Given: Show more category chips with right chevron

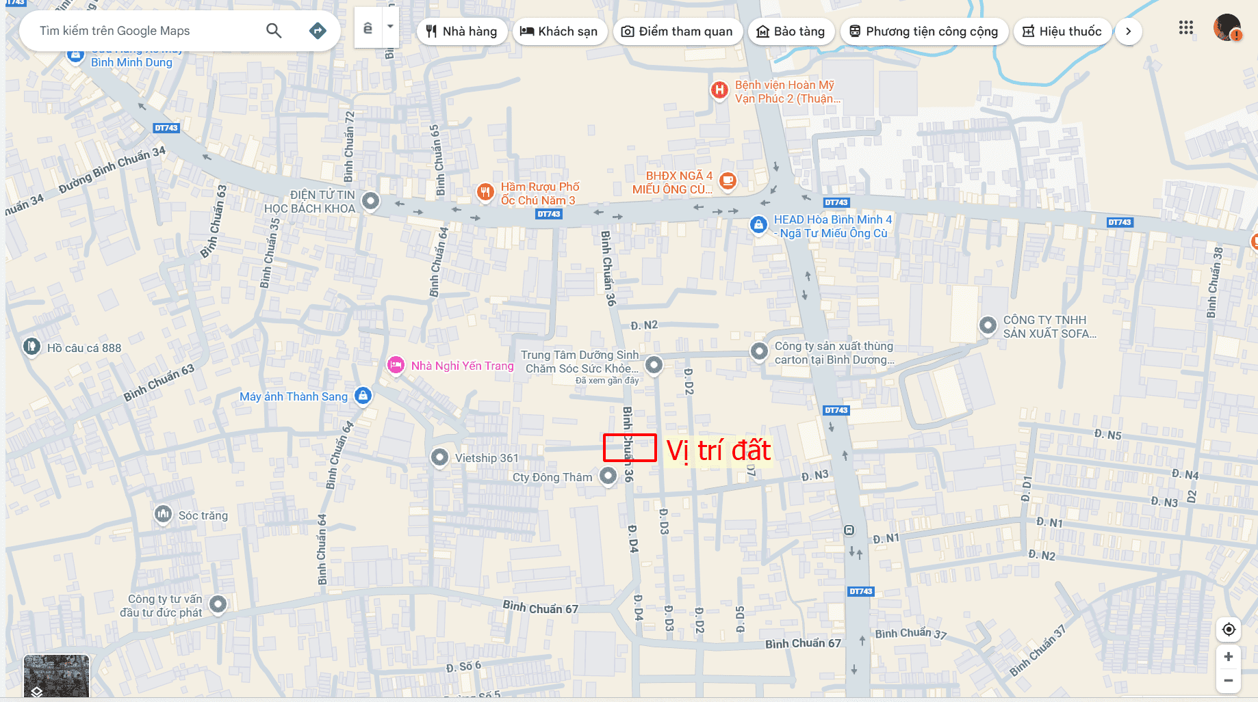Looking at the screenshot, I should click(1129, 31).
